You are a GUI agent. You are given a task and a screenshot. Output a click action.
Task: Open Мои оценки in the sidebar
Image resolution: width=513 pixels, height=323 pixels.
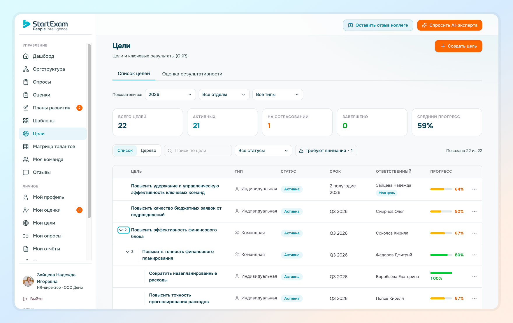tap(52, 210)
